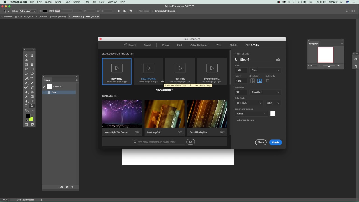Click View All Presets +
Screen dimensions: 359x202
click(x=165, y=90)
